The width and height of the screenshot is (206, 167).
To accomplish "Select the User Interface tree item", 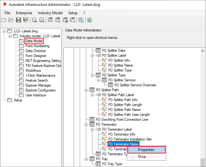I will click(36, 95).
